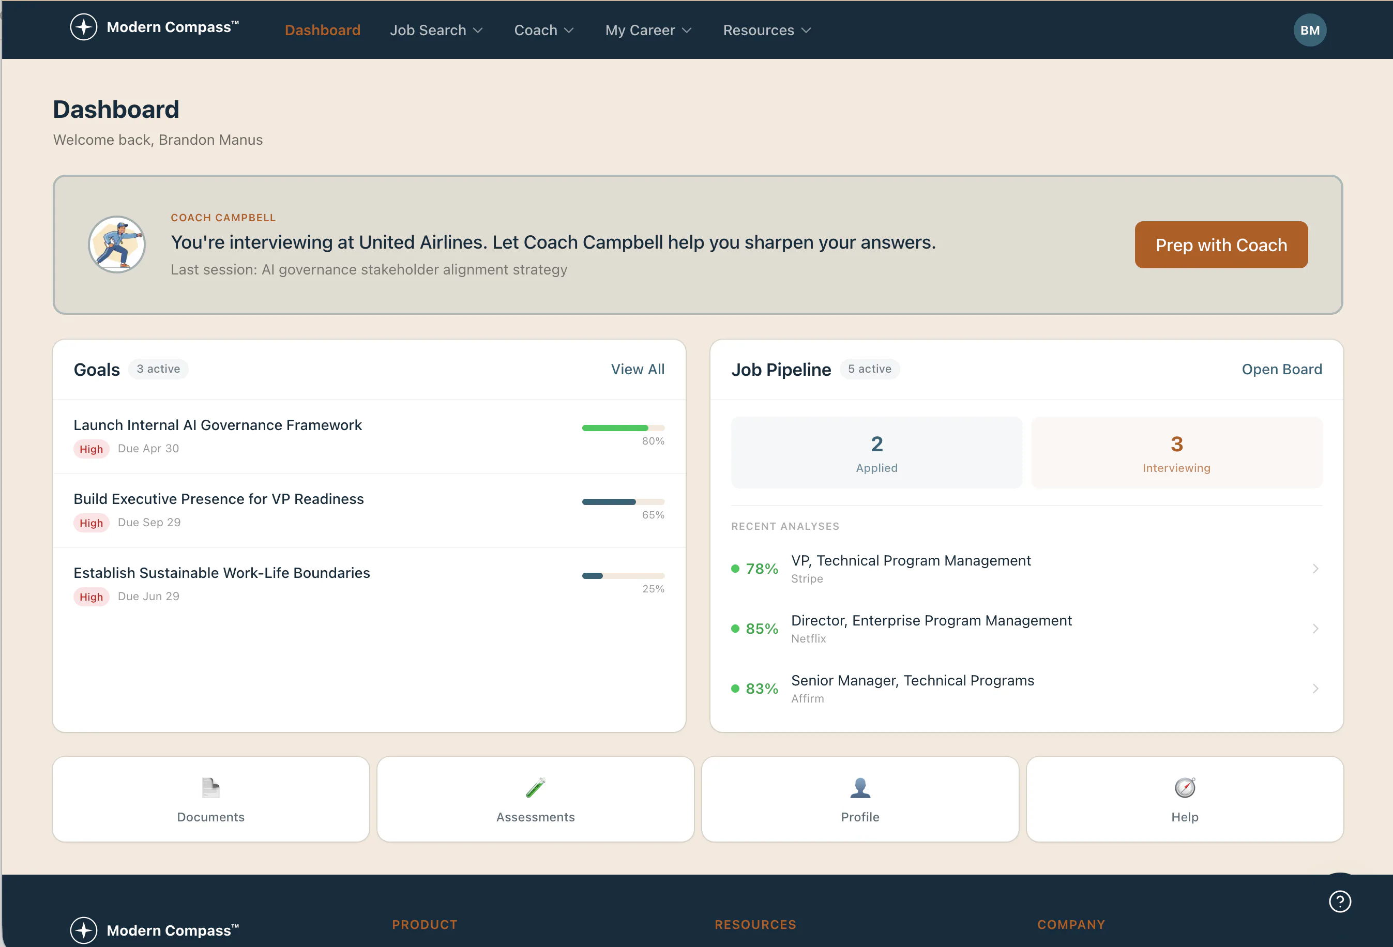Expand the My Career dropdown menu

[x=648, y=30]
